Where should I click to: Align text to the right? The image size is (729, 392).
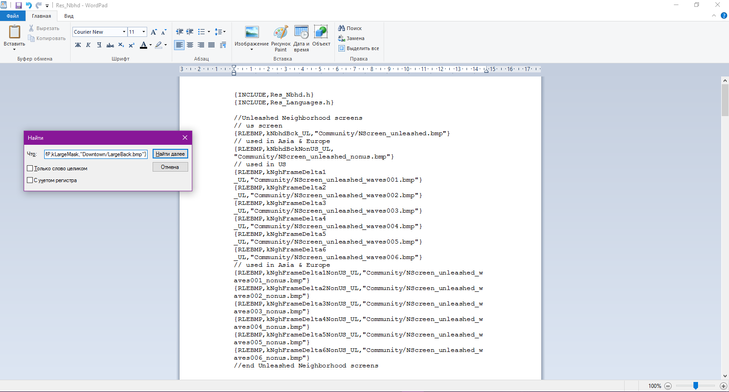point(200,45)
